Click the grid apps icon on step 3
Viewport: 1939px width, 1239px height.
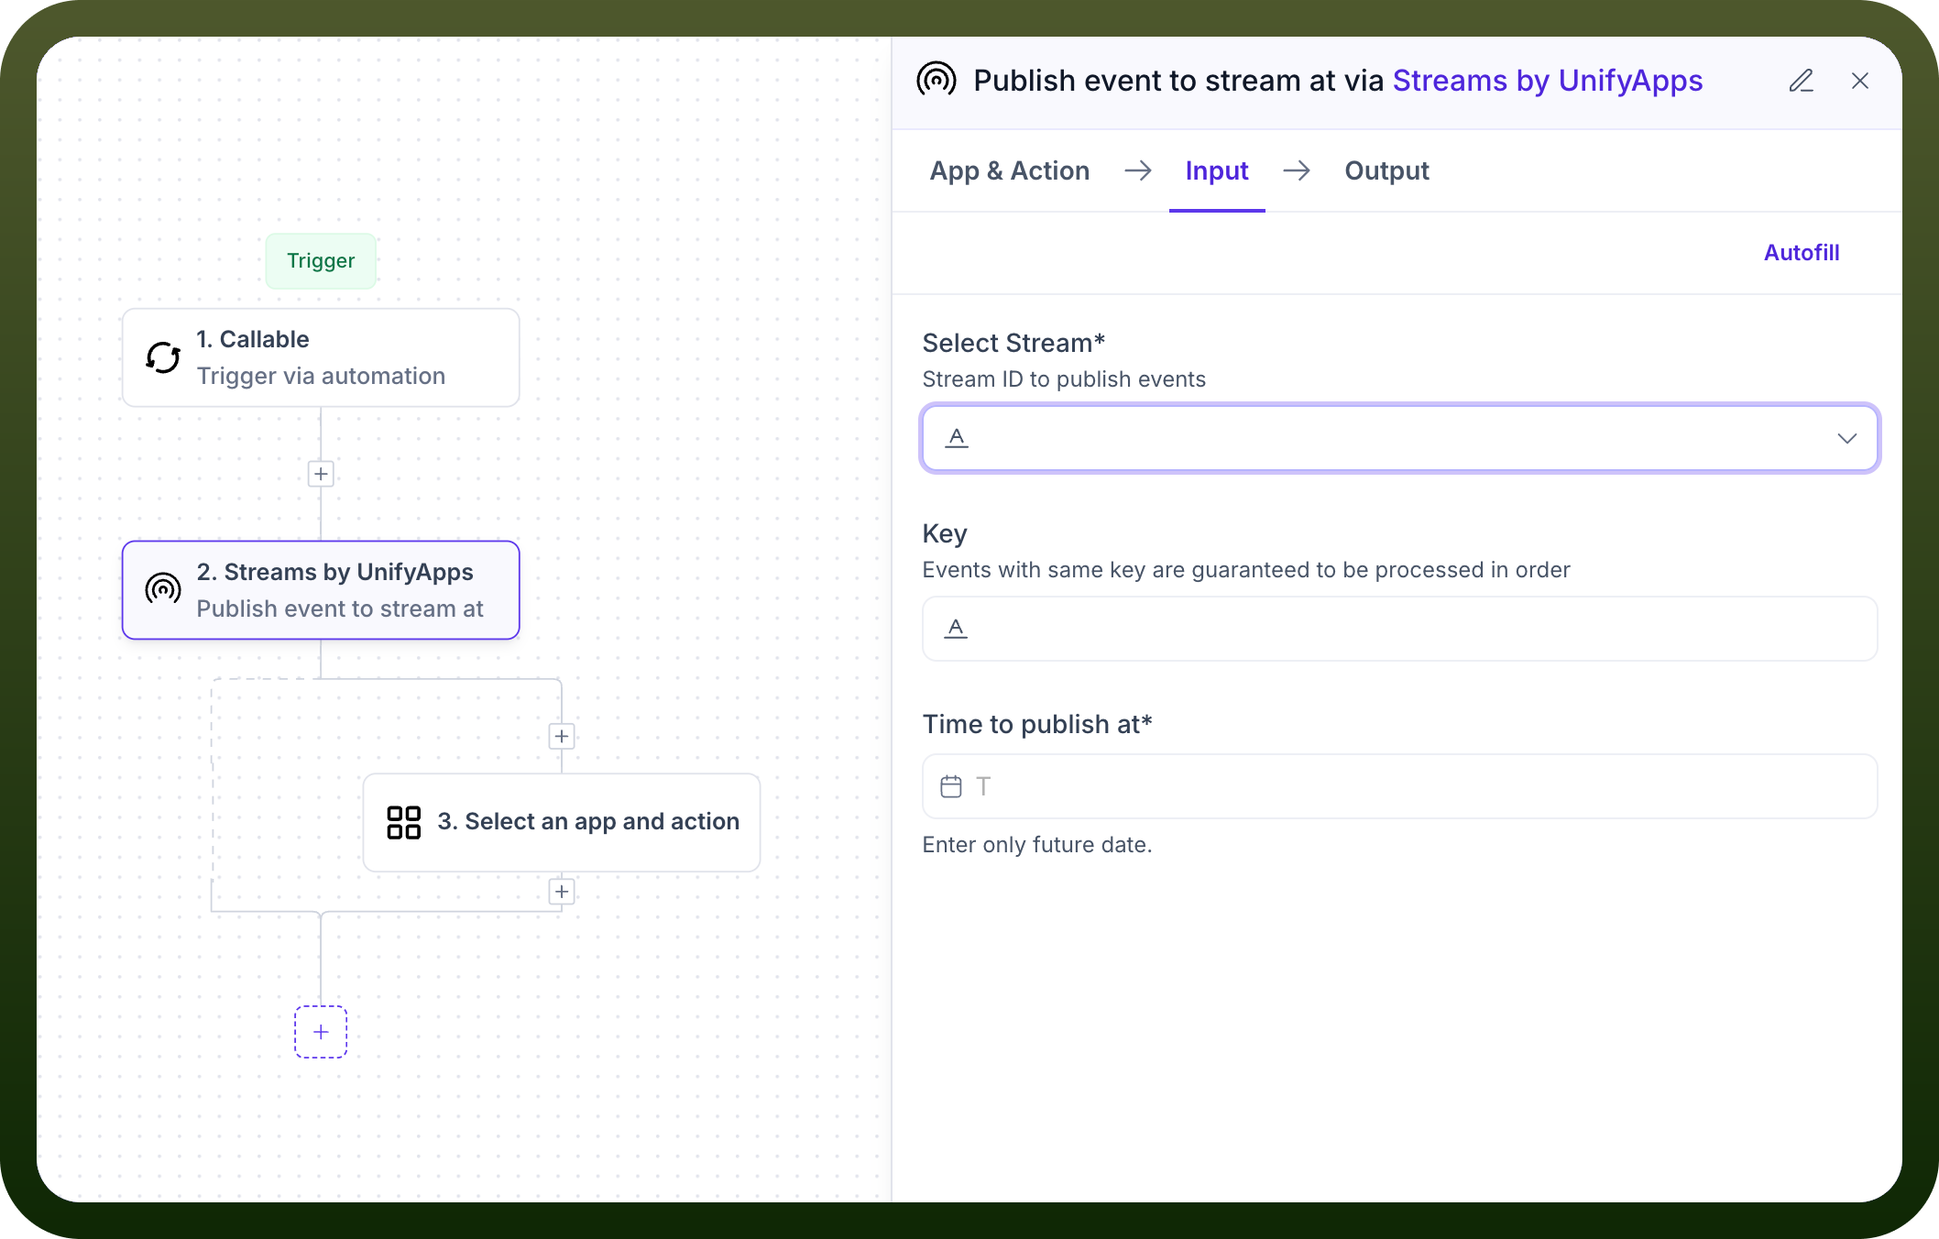(403, 822)
